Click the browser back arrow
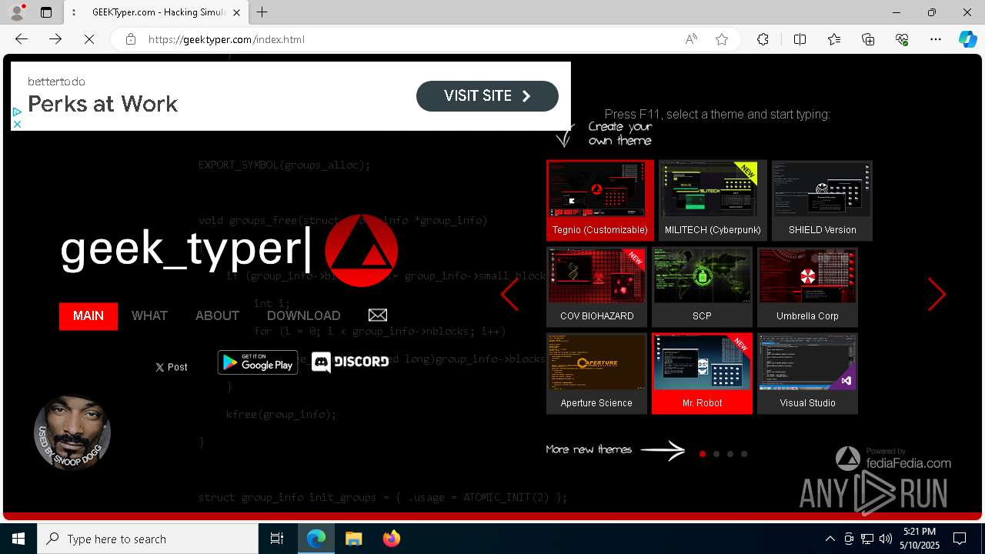 [22, 39]
